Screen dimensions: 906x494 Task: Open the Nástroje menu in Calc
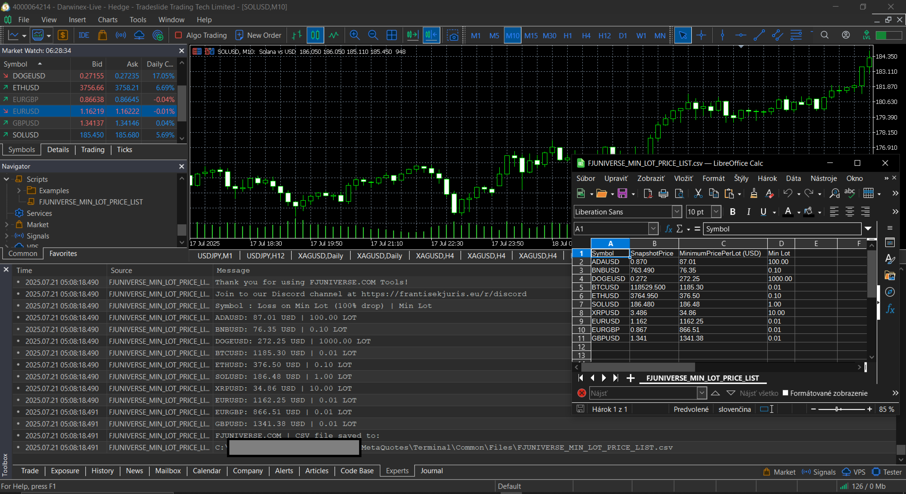(x=824, y=179)
